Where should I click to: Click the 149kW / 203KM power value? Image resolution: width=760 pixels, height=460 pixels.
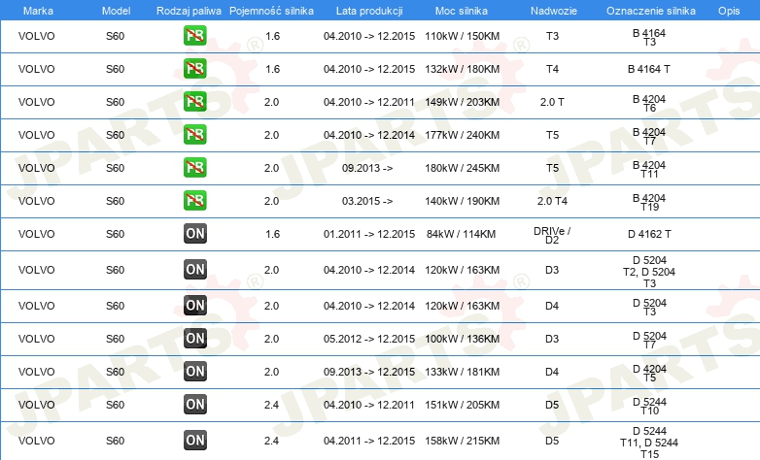tap(462, 102)
